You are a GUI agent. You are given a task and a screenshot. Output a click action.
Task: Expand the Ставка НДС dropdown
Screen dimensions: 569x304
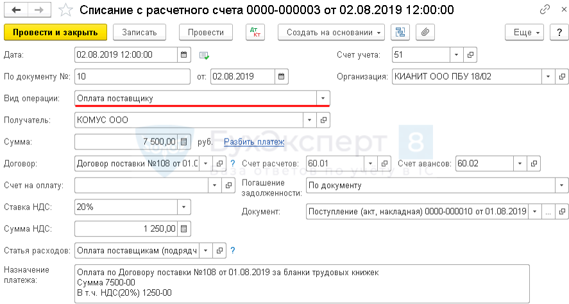183,207
